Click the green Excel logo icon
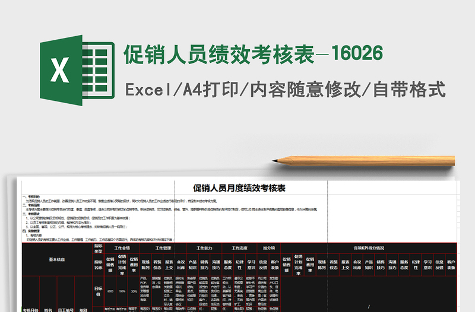The image size is (475, 312). click(x=77, y=70)
